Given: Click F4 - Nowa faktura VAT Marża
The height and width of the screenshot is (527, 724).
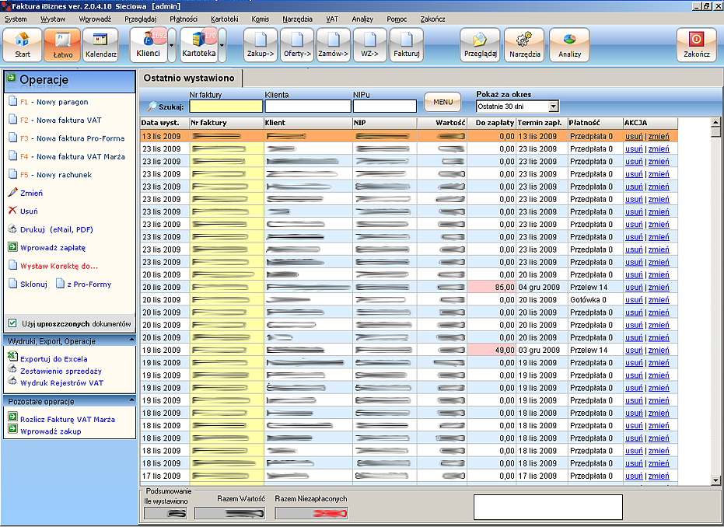Looking at the screenshot, I should click(72, 157).
